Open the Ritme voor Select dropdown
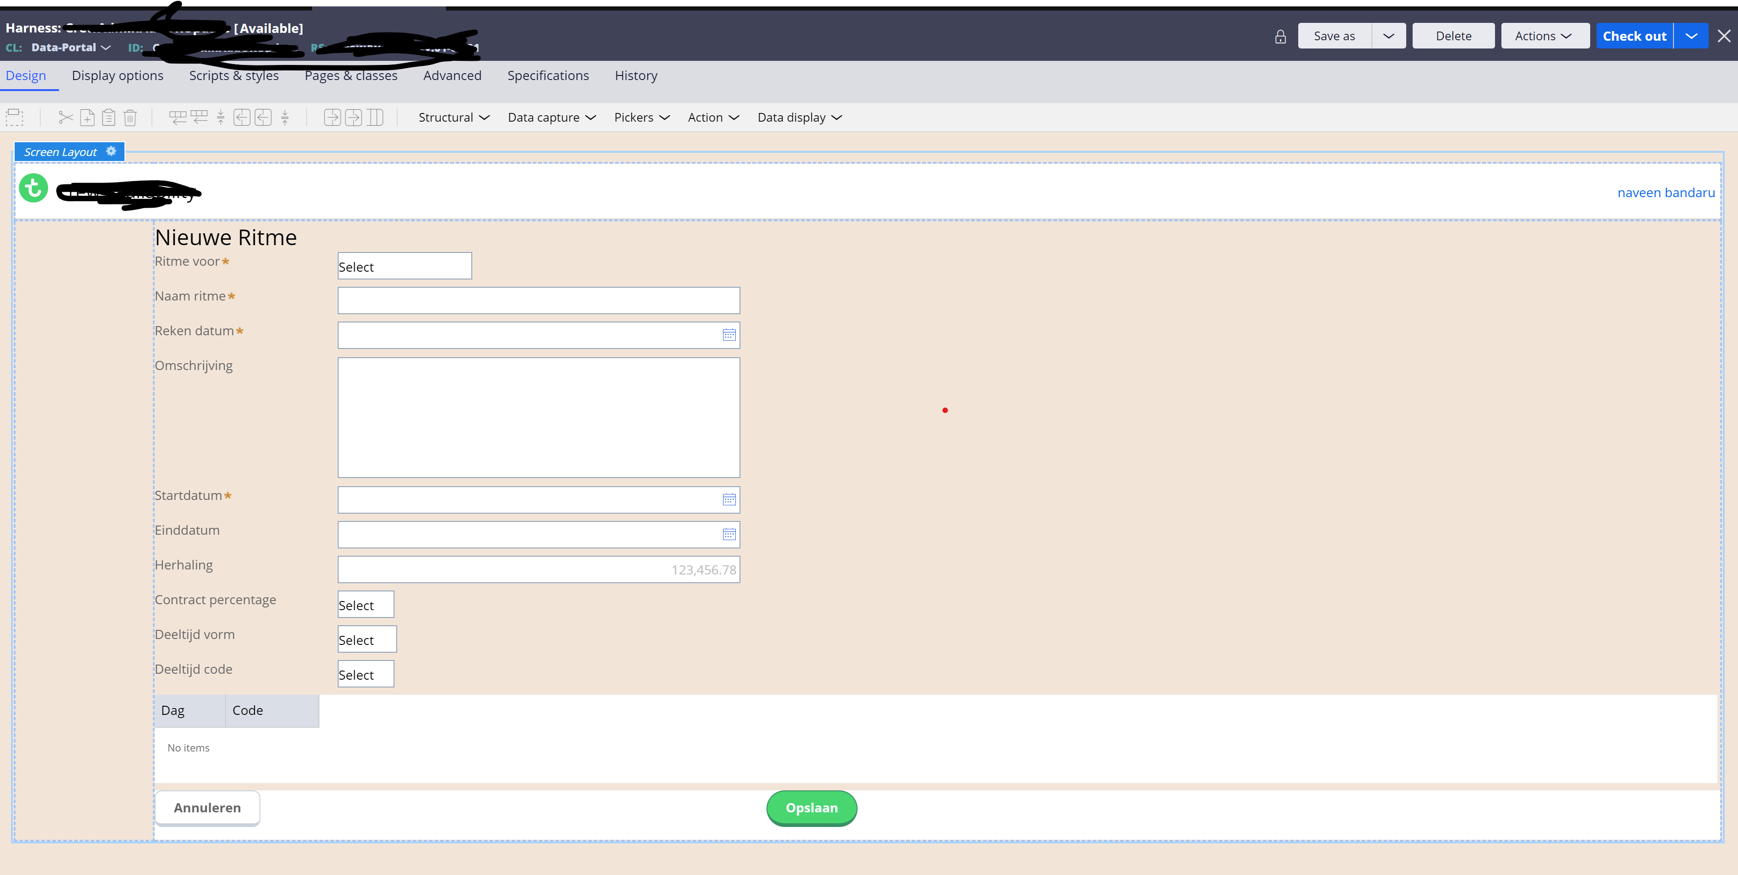This screenshot has height=875, width=1738. click(404, 267)
